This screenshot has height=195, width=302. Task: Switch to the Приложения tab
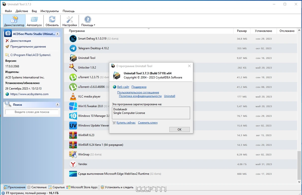tap(15, 187)
